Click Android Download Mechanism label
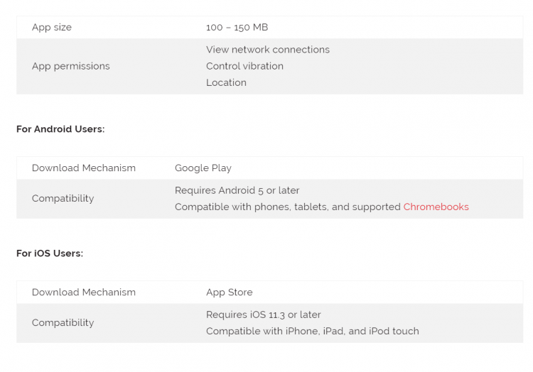The height and width of the screenshot is (372, 533). pyautogui.click(x=84, y=168)
